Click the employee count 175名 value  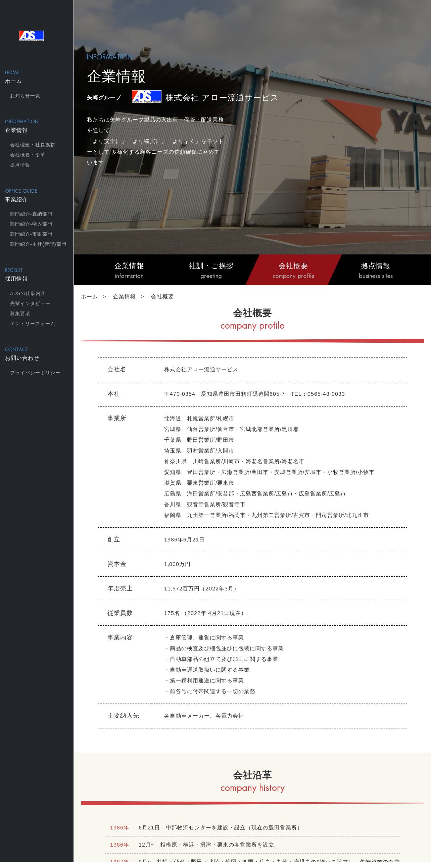(205, 613)
